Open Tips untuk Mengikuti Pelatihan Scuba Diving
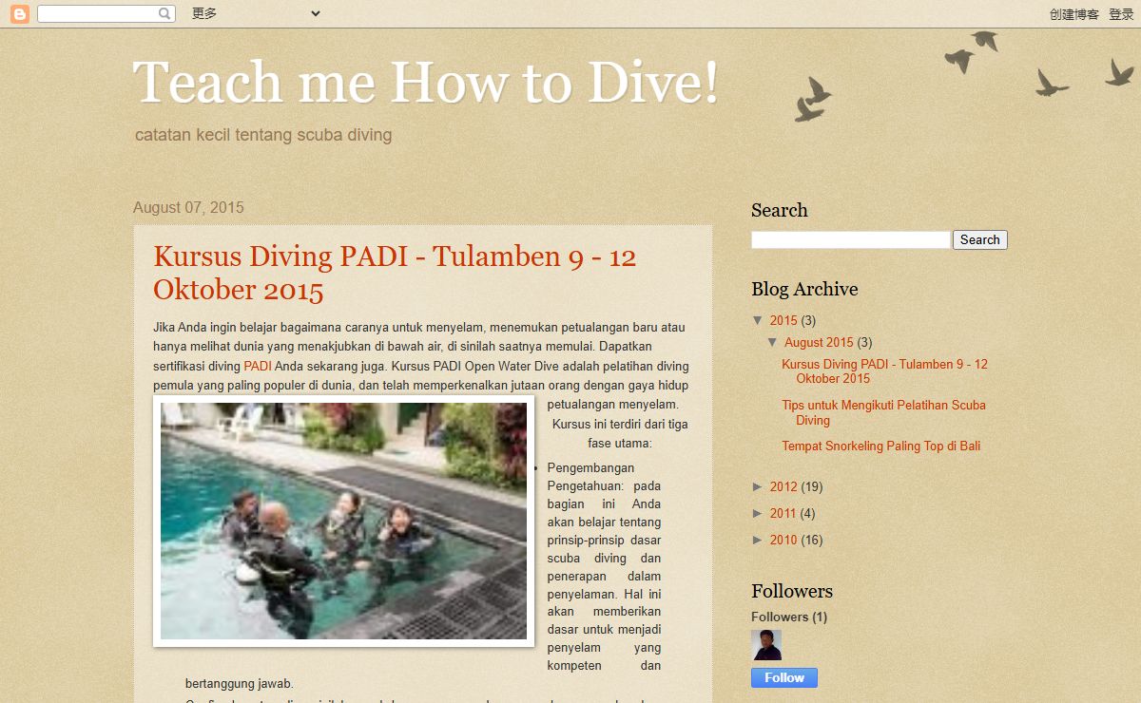 [883, 412]
